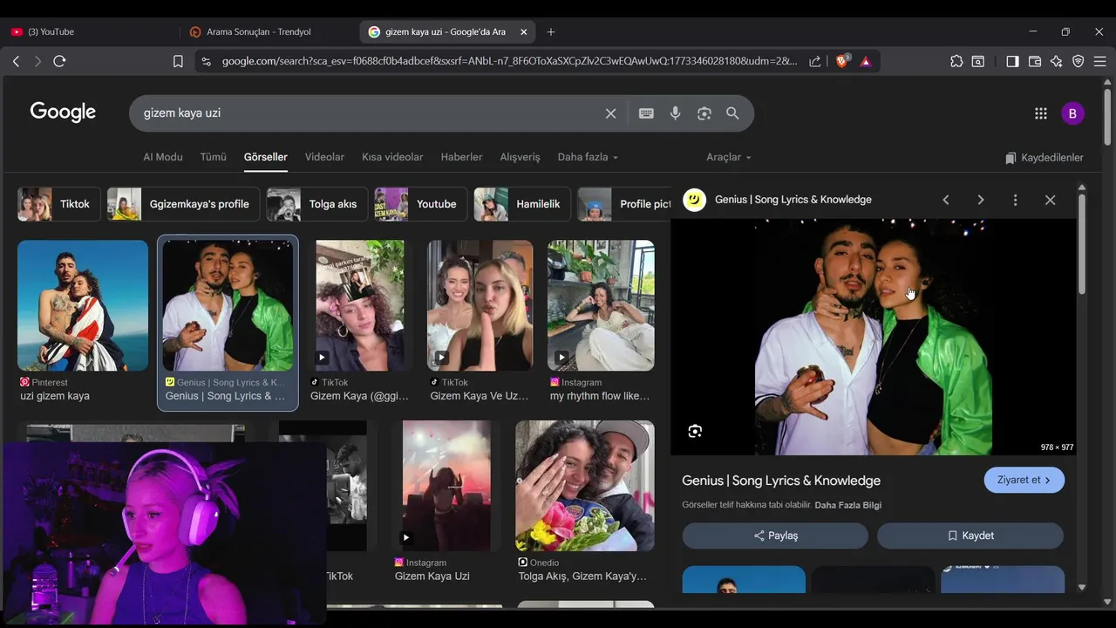Open the Genius Song Lyrics result thumbnail
Viewport: 1116px width, 628px height.
point(228,305)
